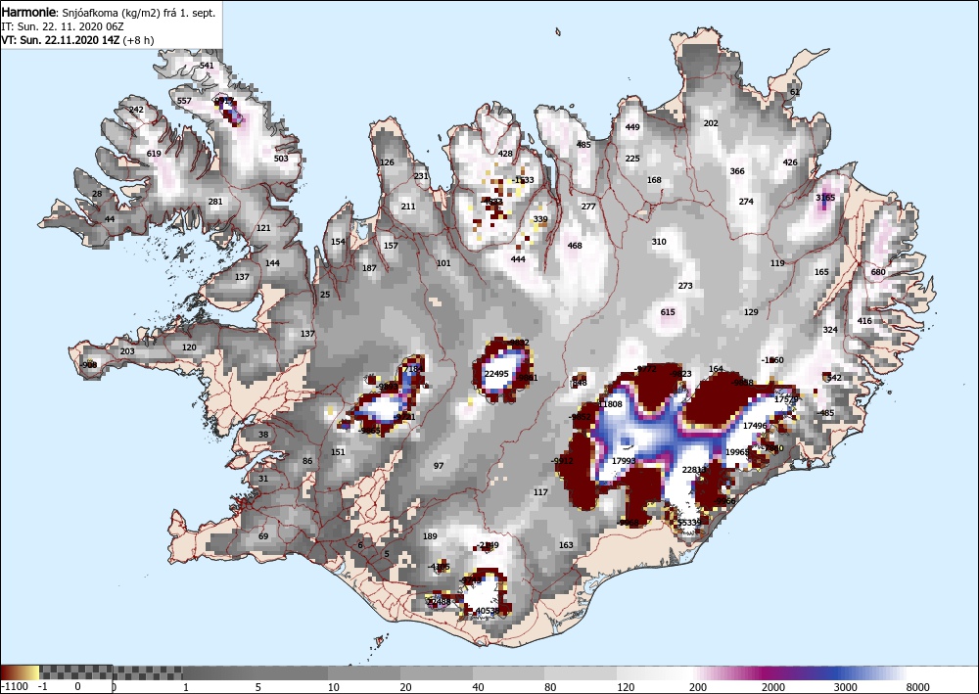Click the map value 3165
This screenshot has height=694, width=979.
(x=825, y=198)
